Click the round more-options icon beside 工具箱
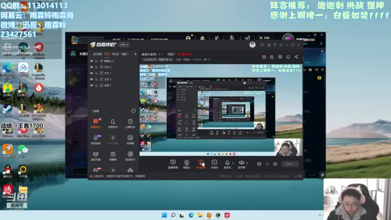 point(133,111)
